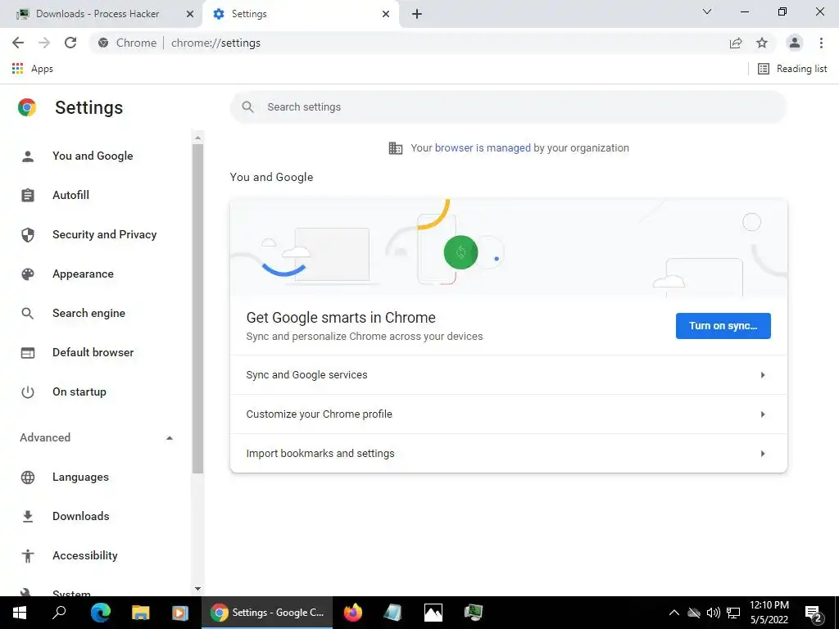This screenshot has height=629, width=839.
Task: Collapse the Advanced section
Action: point(97,437)
